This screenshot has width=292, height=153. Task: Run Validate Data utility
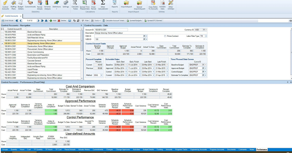[x=163, y=5]
